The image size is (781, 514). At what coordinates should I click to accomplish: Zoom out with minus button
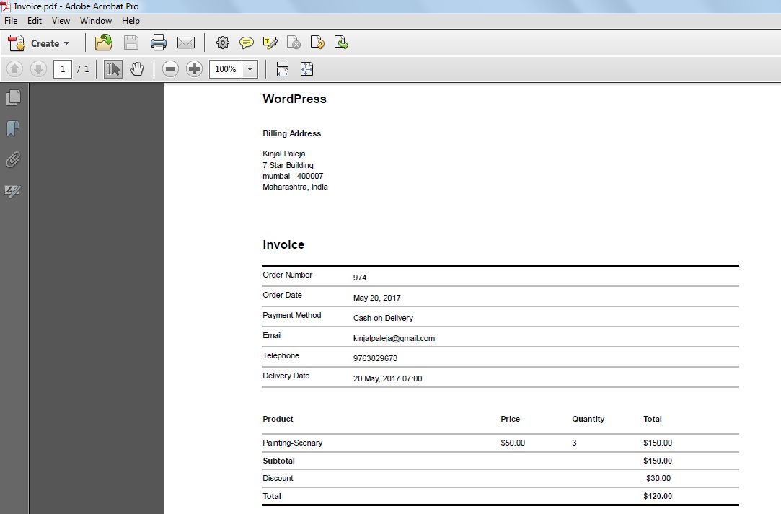[170, 68]
